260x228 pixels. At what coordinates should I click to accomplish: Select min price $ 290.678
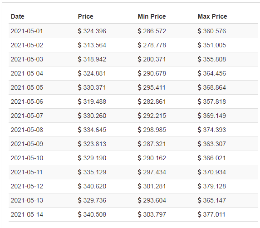click(x=152, y=73)
